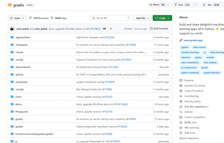
Task: Fork the gradio repository
Action: pos(182,5)
